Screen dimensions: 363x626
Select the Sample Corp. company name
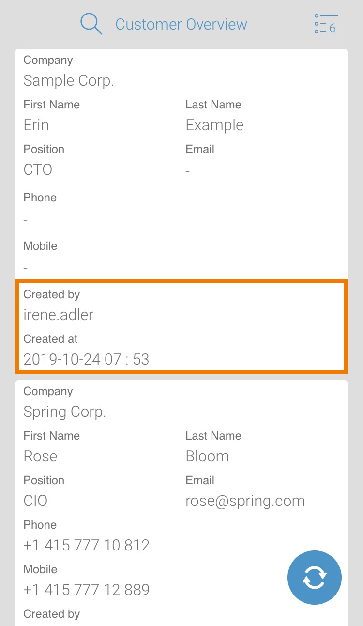point(69,80)
